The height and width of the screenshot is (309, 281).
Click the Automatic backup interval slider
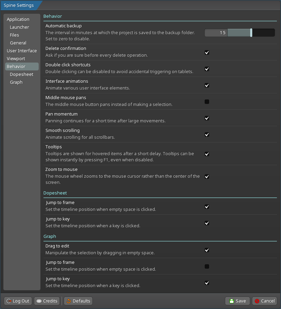tap(240, 33)
